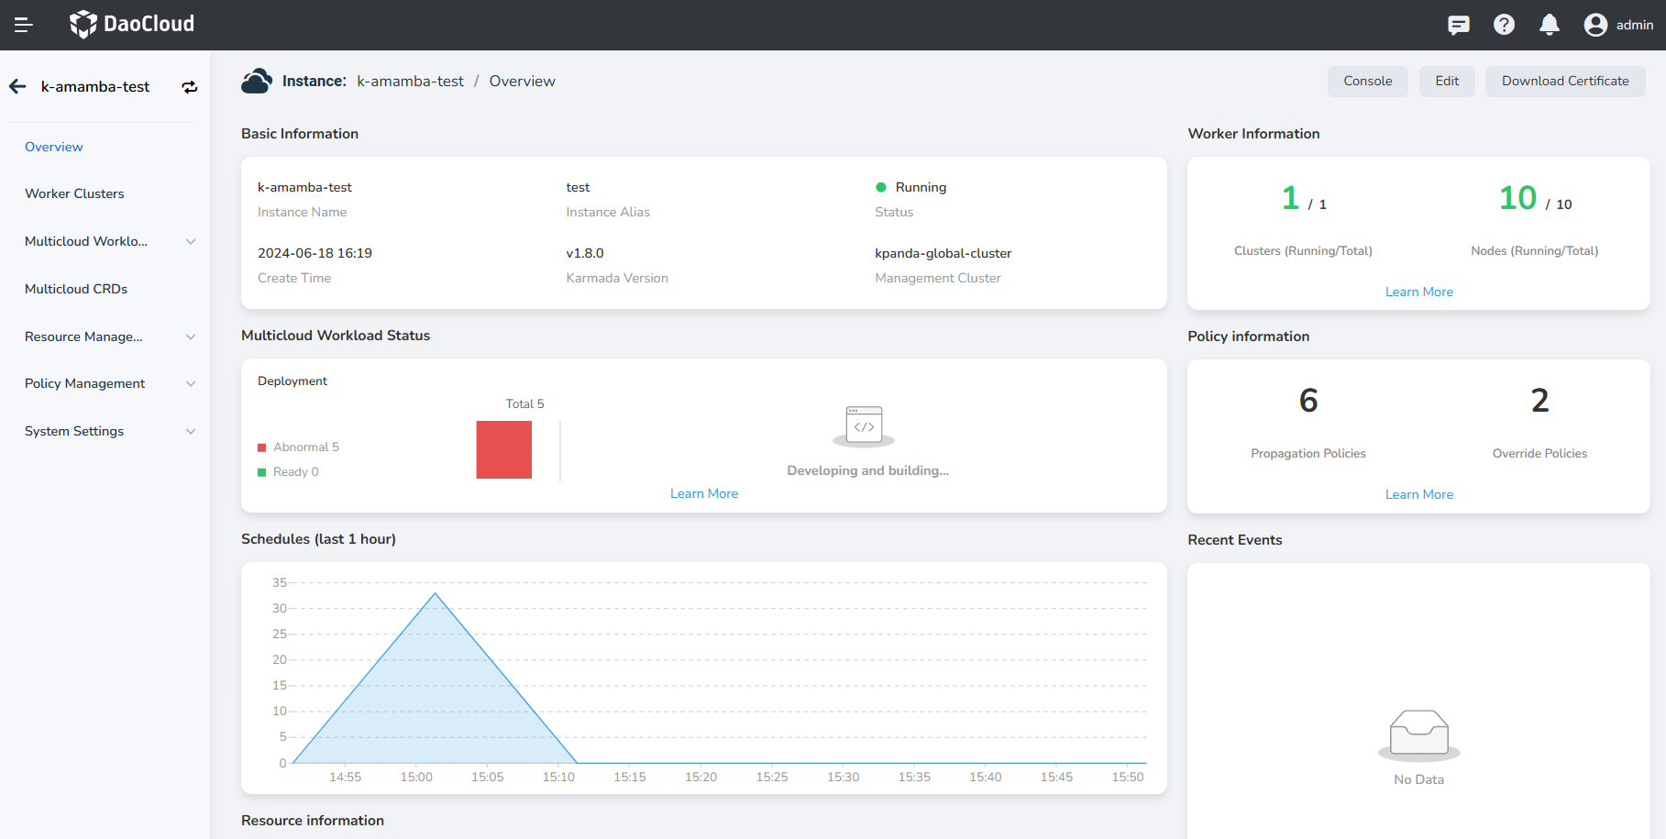
Task: Open the help question mark icon
Action: coord(1504,25)
